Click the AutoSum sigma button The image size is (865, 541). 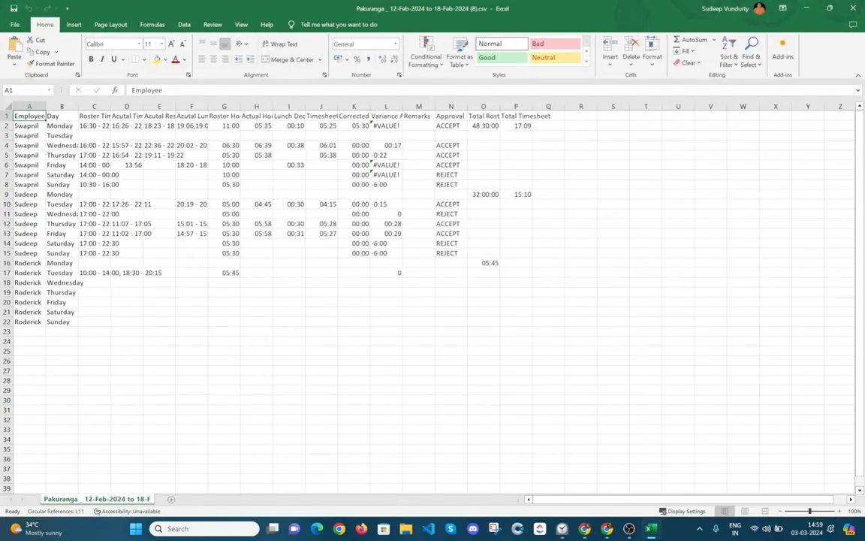[x=690, y=40]
